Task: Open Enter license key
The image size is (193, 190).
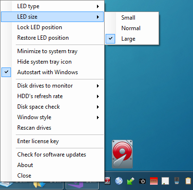Action: [x=52, y=141]
